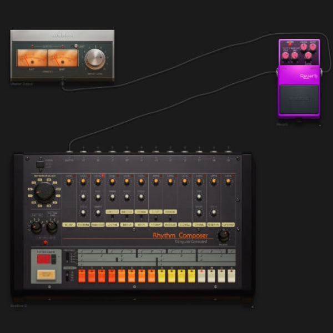Viewport: 333px width, 333px height.
Task: Toggle step button 16 (last white key)
Action: pos(231,276)
